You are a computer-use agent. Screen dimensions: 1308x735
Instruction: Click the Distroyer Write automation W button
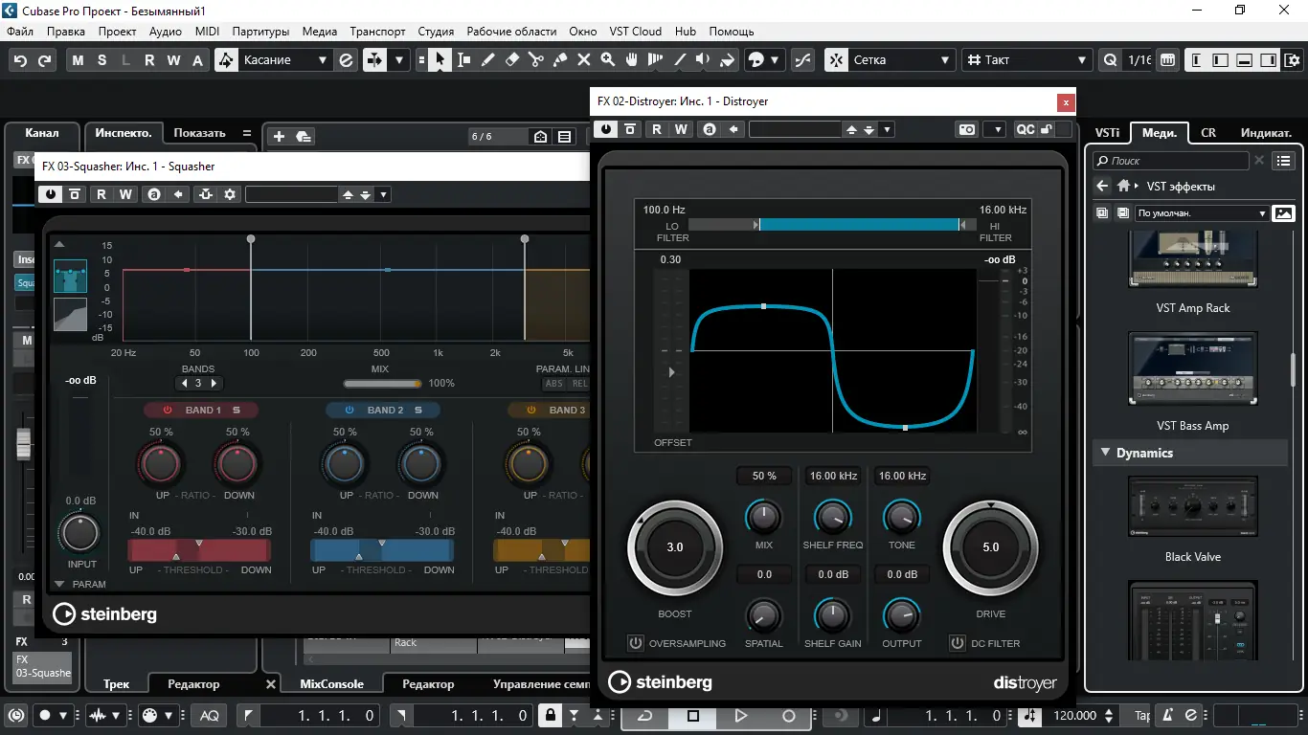coord(681,129)
